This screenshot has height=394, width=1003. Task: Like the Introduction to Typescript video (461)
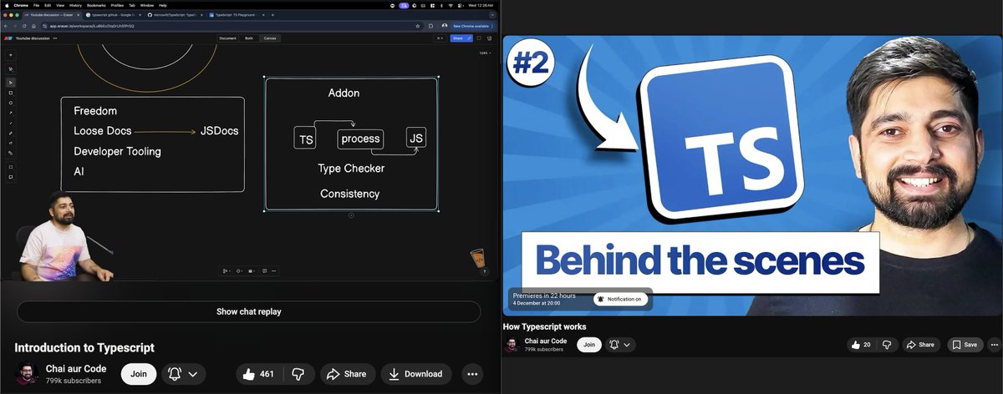(x=258, y=374)
